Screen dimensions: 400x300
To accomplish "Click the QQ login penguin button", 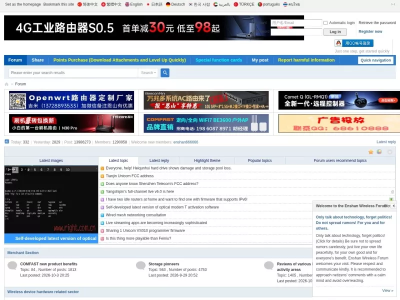I will point(354,43).
